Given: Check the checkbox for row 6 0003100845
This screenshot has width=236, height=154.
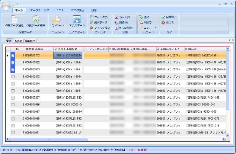Looking at the screenshot, I should [13, 91].
